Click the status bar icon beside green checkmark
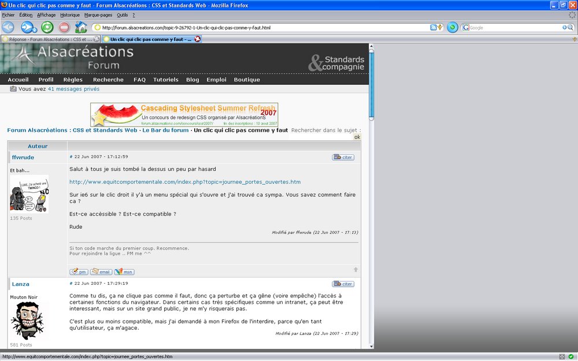Screen dimensions: 578x361 pyautogui.click(x=562, y=356)
